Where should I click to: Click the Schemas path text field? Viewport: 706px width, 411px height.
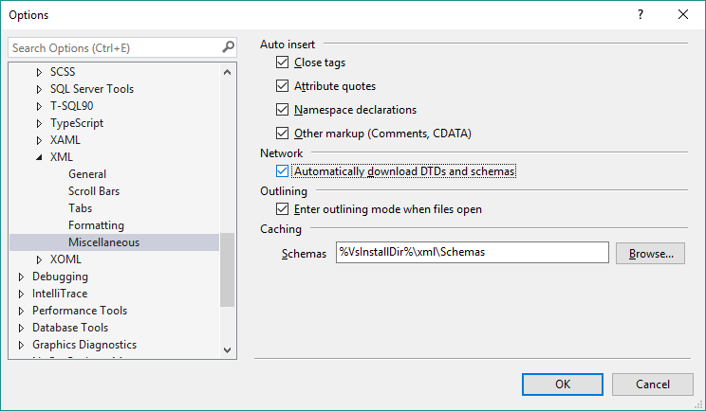[x=472, y=253]
